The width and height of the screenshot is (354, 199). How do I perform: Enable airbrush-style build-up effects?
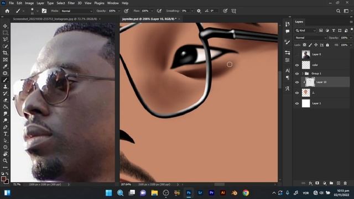[159, 11]
